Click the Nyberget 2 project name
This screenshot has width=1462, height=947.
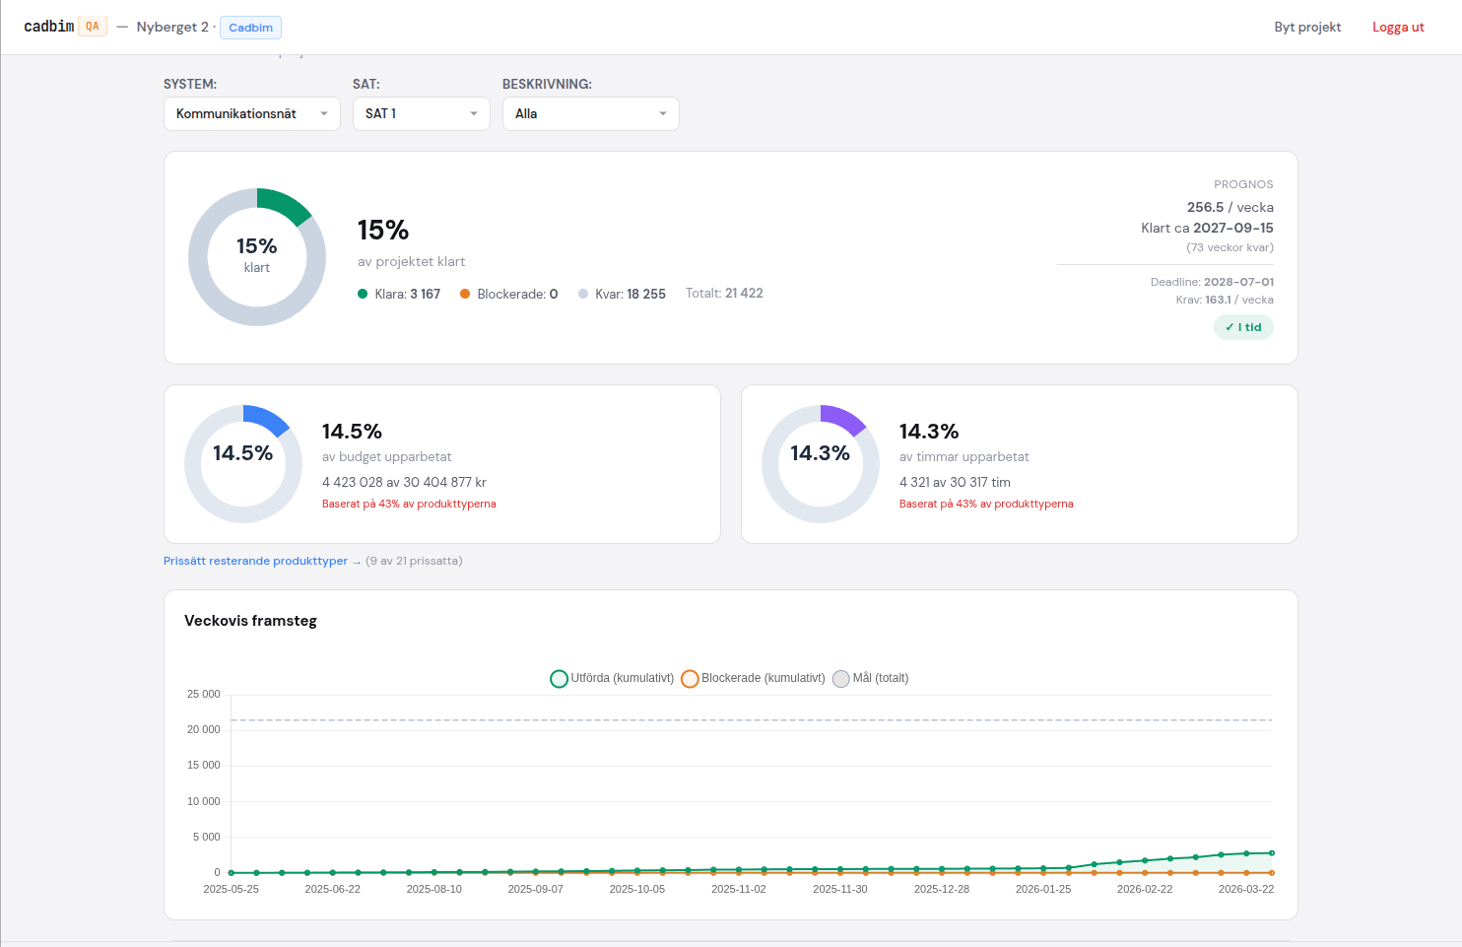172,28
